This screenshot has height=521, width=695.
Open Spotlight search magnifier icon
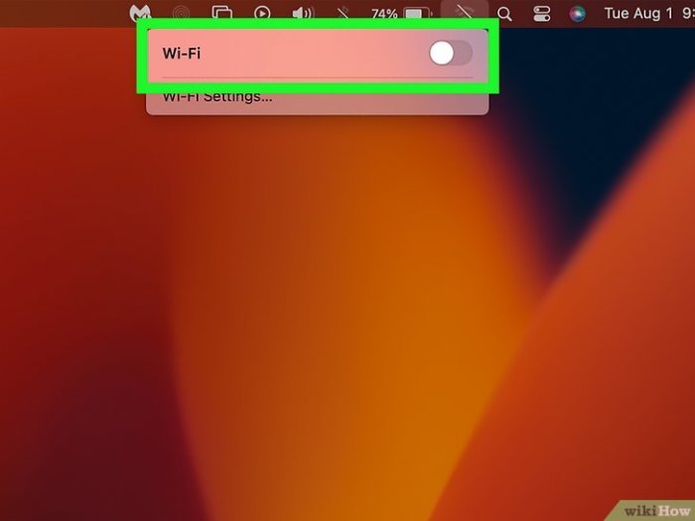click(x=504, y=14)
